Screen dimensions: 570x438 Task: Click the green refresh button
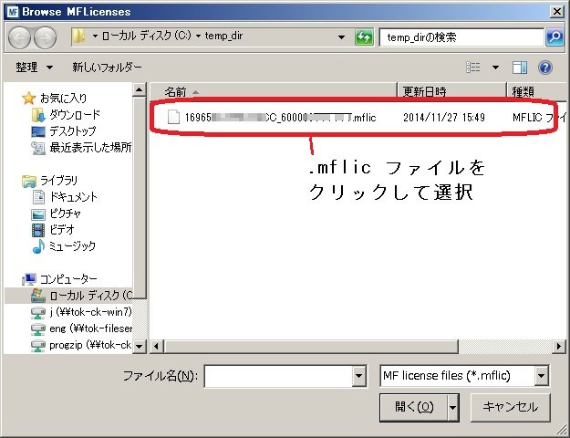coord(364,37)
